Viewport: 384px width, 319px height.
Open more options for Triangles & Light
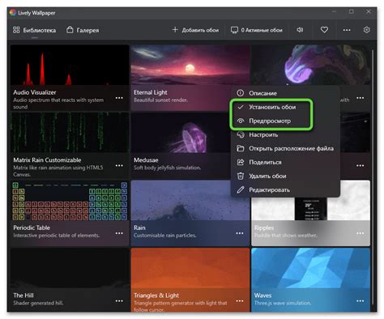[x=240, y=301]
